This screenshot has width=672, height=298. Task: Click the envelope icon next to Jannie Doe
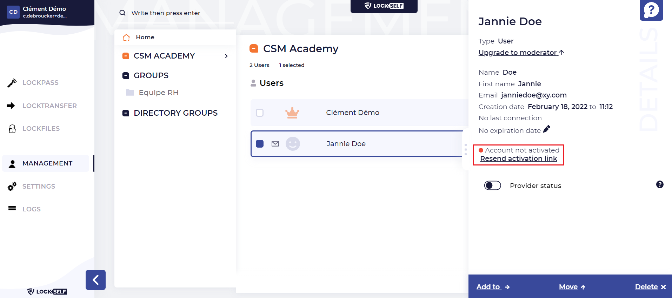pyautogui.click(x=275, y=144)
